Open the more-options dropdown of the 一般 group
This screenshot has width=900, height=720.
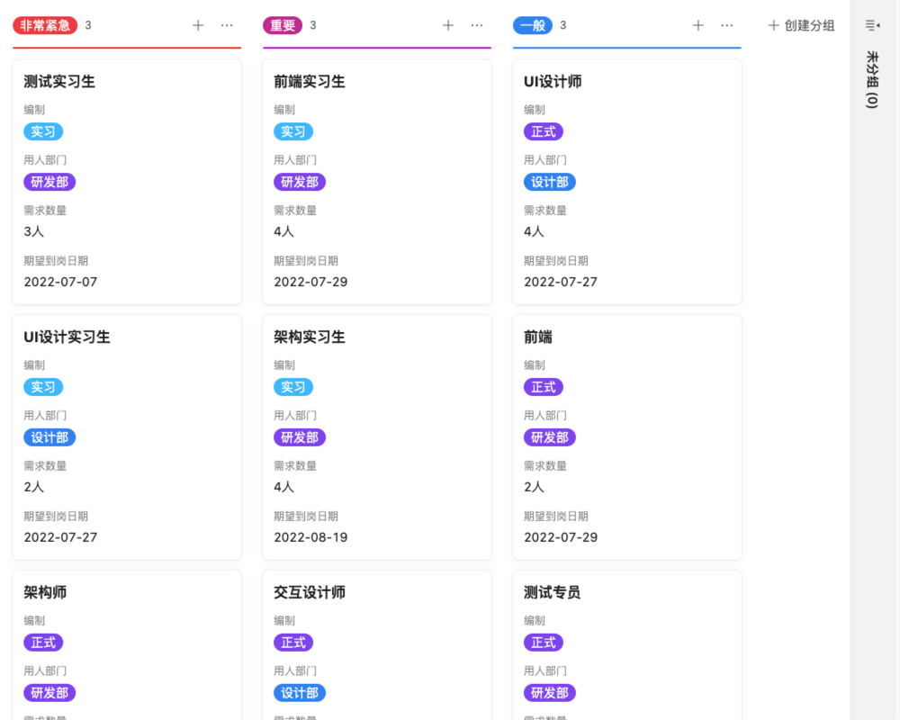(726, 25)
